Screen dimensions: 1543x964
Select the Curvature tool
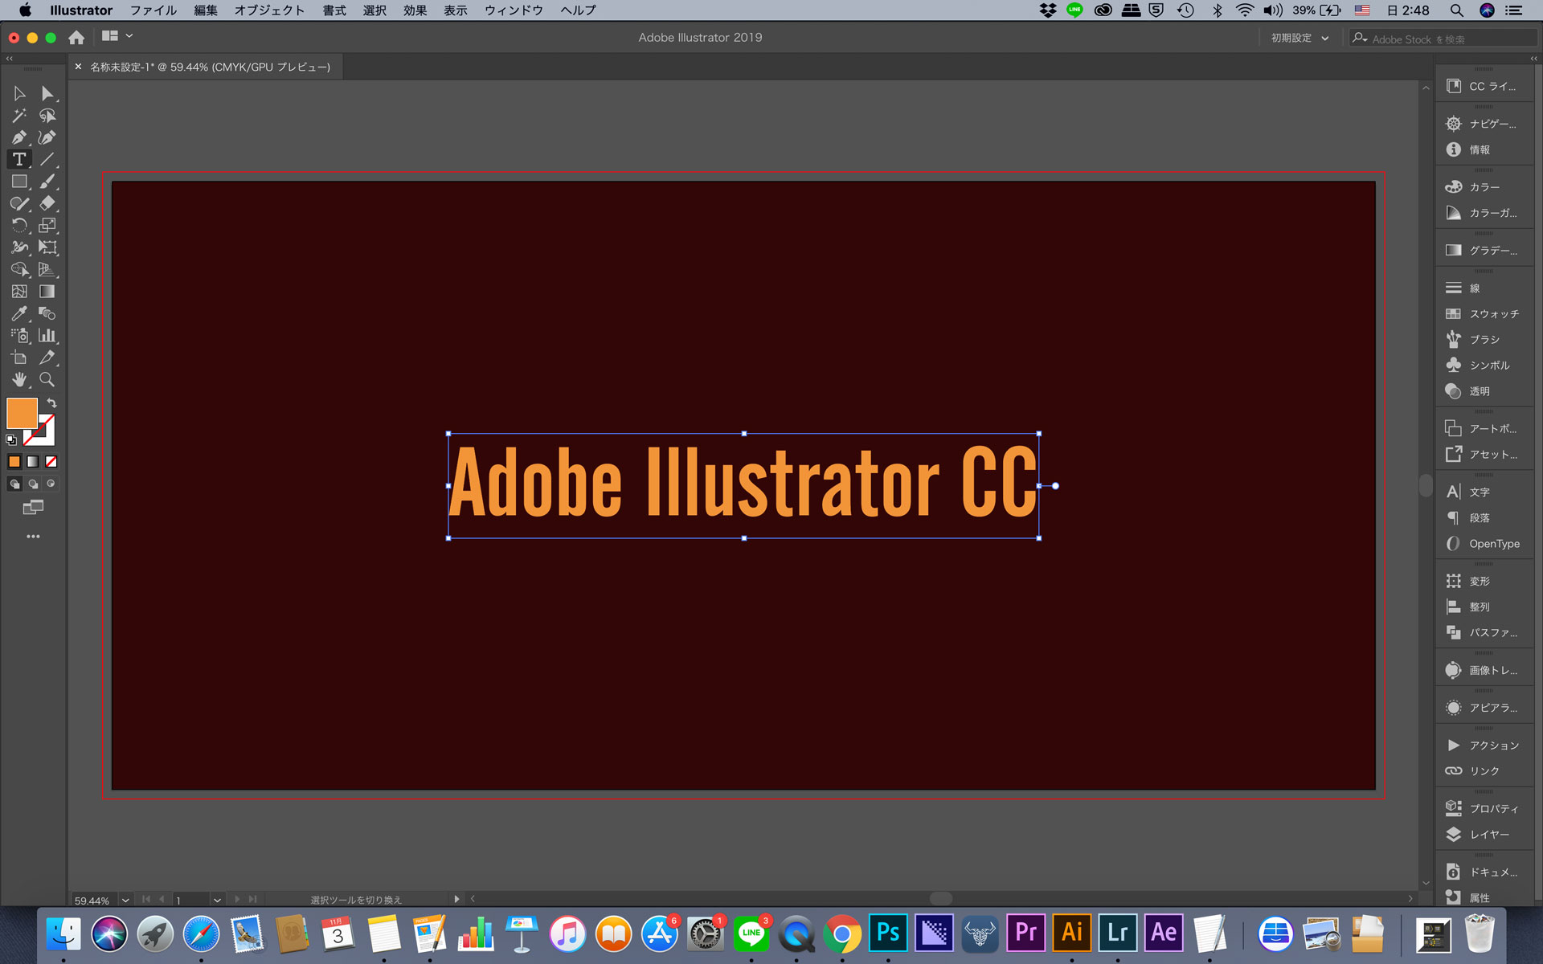point(47,137)
